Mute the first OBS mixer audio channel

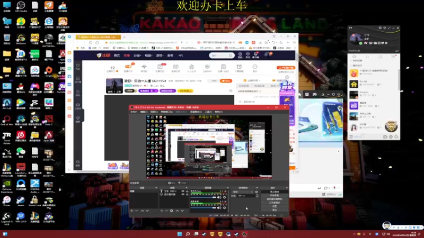219,197
